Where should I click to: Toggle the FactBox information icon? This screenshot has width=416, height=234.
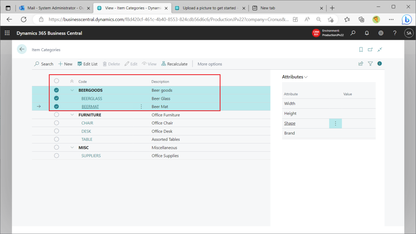pyautogui.click(x=380, y=64)
